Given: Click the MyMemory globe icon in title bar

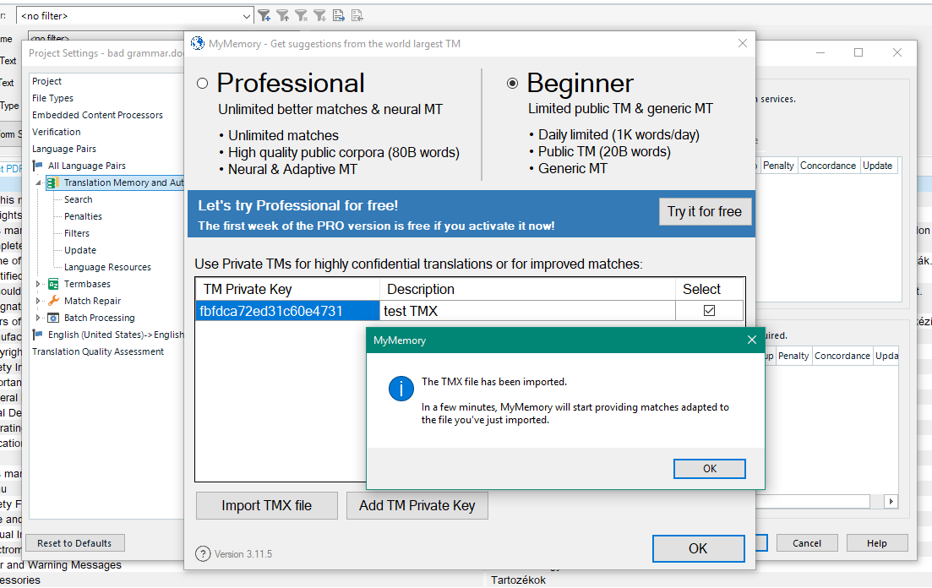Looking at the screenshot, I should [198, 43].
